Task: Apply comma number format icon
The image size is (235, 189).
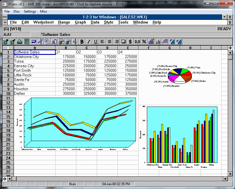Action: 137,42
